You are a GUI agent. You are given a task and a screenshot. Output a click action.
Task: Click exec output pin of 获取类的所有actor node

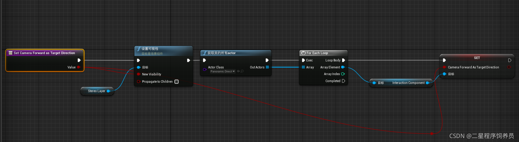(267, 60)
